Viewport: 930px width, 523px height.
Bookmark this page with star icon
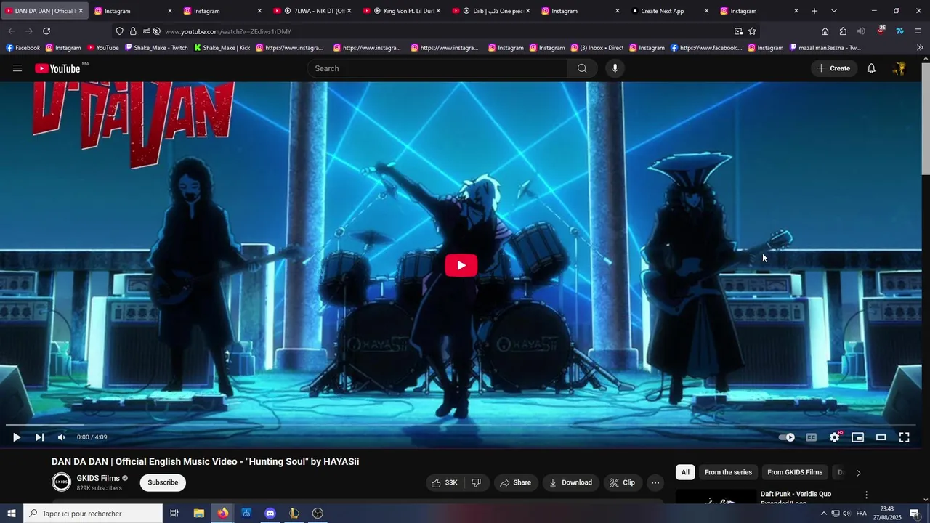coord(752,31)
